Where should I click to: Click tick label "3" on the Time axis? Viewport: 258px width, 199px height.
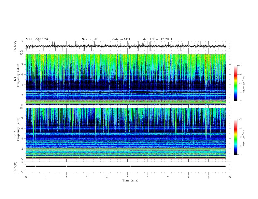[x=87, y=177]
